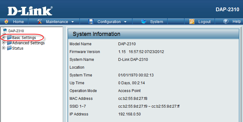Select the Advanced Settings tree label
This screenshot has width=243, height=122.
point(29,43)
